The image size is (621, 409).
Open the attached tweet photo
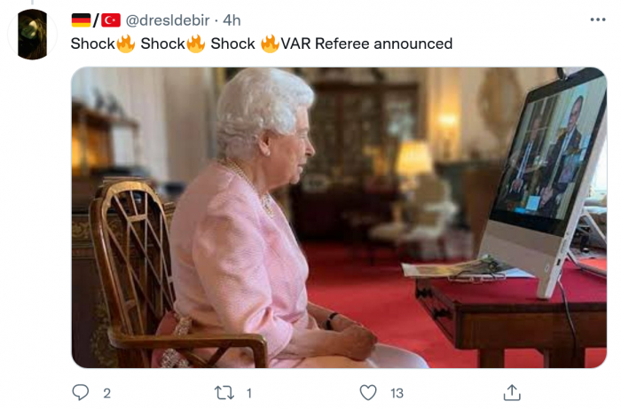pyautogui.click(x=339, y=217)
